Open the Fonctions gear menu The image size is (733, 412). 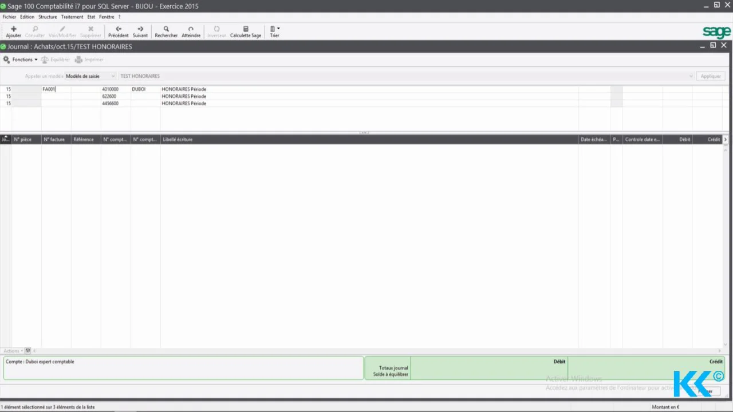(x=20, y=60)
